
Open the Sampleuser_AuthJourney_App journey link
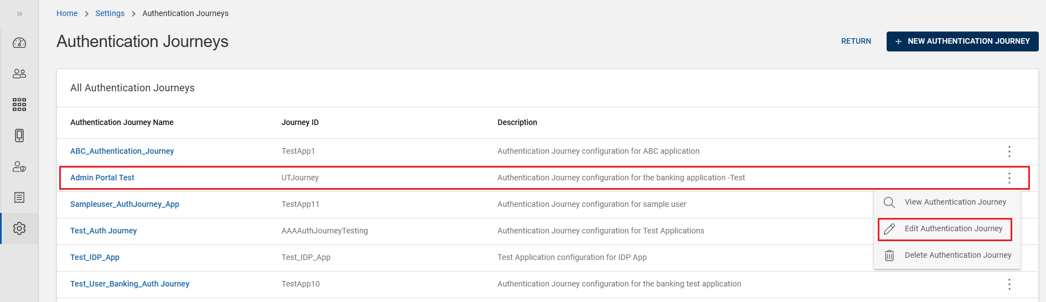pyautogui.click(x=125, y=205)
